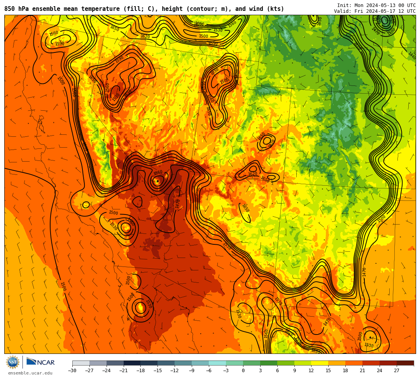Click the 12 tick label on color bar
This screenshot has height=378, width=420.
(311, 371)
